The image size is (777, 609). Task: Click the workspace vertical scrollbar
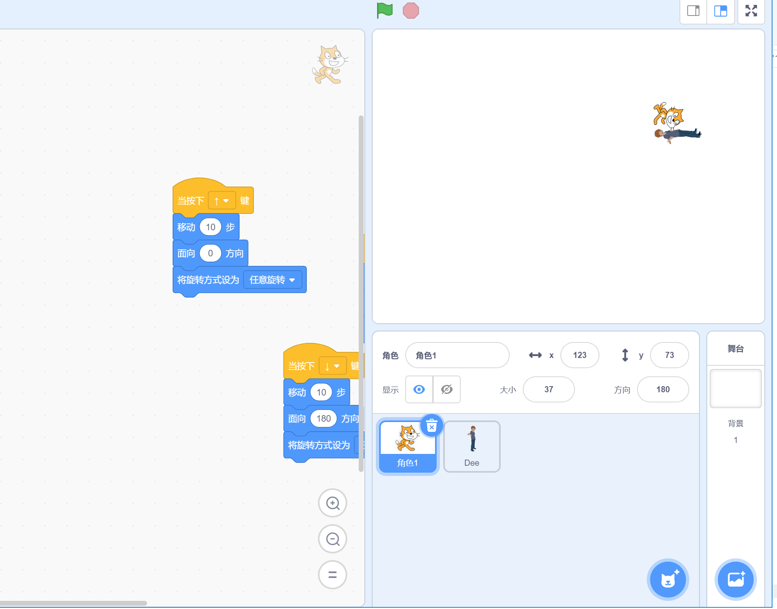tap(361, 293)
